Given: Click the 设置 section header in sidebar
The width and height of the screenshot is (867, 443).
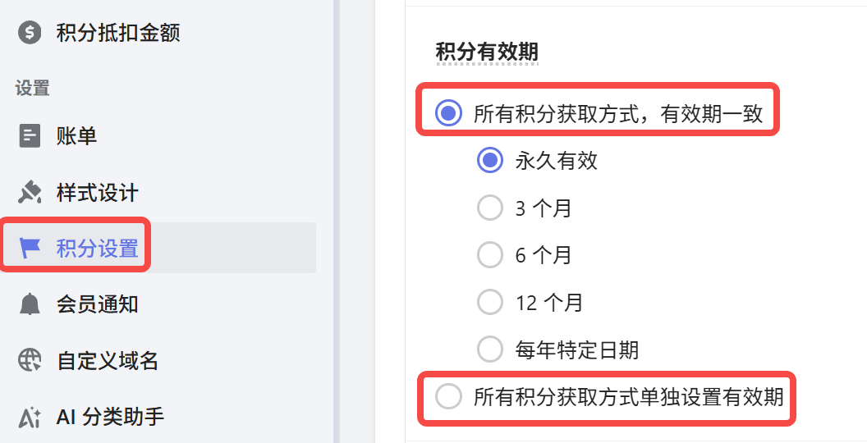Looking at the screenshot, I should [x=33, y=89].
